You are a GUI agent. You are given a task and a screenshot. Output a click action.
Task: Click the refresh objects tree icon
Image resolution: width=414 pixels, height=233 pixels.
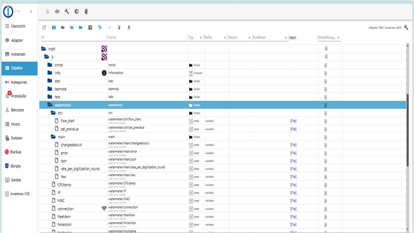coord(44,28)
